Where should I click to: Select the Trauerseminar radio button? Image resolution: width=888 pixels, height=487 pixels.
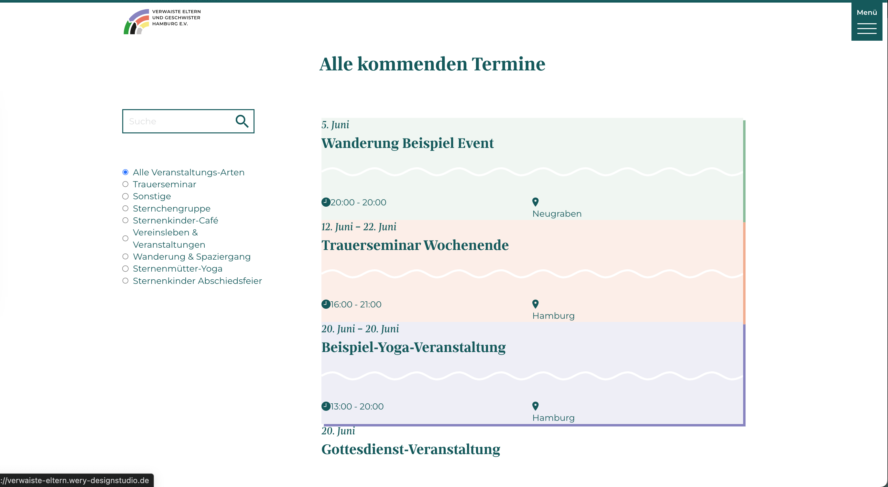coord(125,184)
